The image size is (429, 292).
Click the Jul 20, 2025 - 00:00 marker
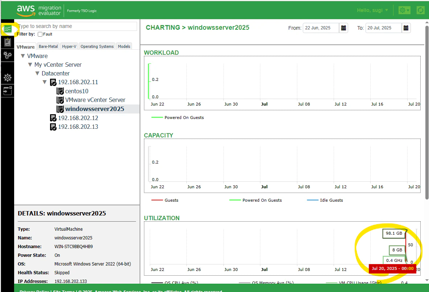pyautogui.click(x=392, y=268)
